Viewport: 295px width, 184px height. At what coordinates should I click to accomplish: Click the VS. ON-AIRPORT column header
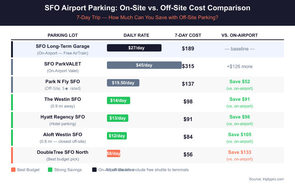[240, 35]
